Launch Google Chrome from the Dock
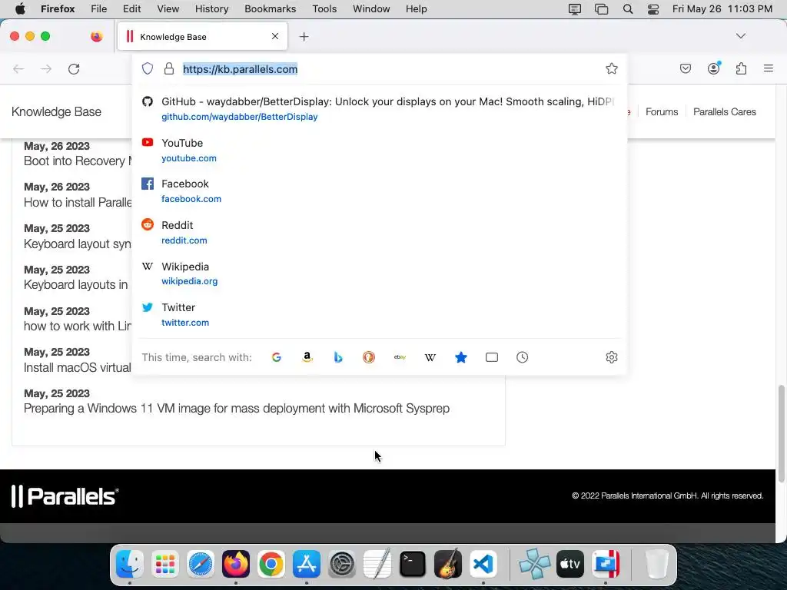Screen dimensions: 787x590 click(x=271, y=564)
